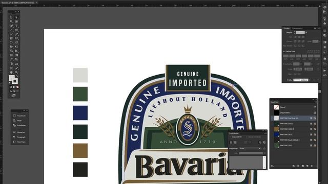328x184 pixels.
Task: Click the New Swatch icon in Swatches
Action: pyautogui.click(x=307, y=166)
